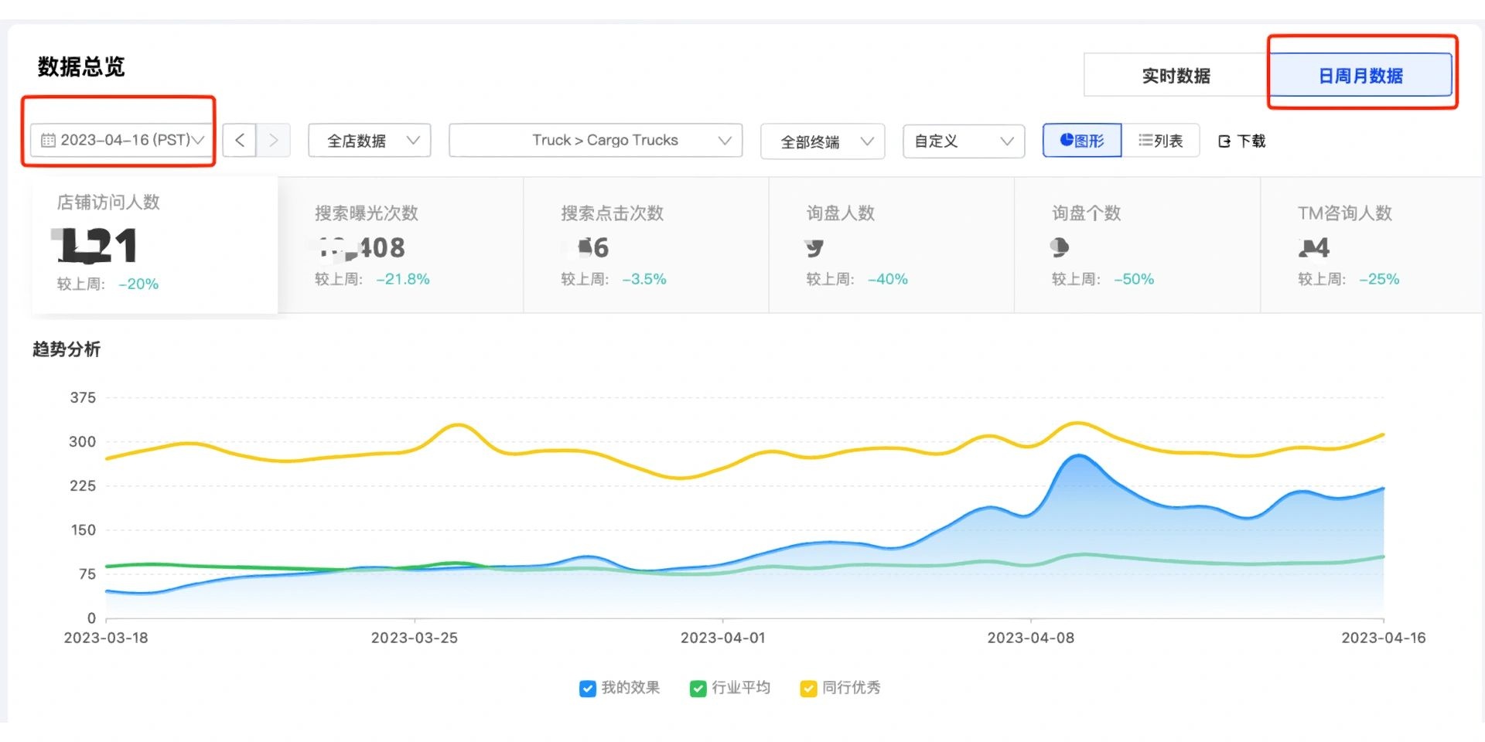Expand the 全店数据 dropdown
The width and height of the screenshot is (1485, 742).
pos(370,141)
